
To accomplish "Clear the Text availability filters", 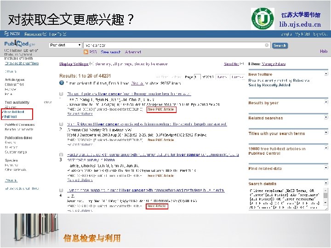I will click(47, 102).
